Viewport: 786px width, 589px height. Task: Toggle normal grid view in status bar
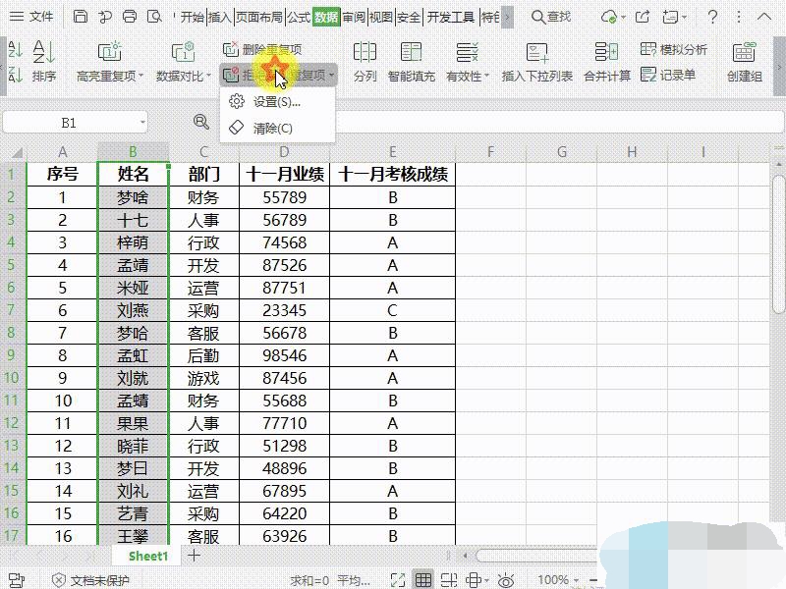[x=422, y=580]
